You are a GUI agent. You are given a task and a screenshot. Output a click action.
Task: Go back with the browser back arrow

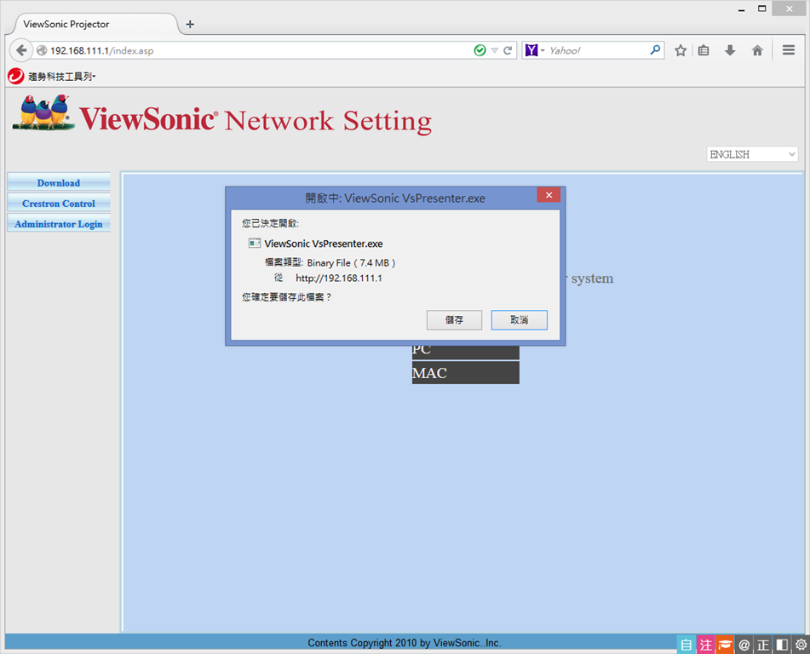tap(21, 50)
